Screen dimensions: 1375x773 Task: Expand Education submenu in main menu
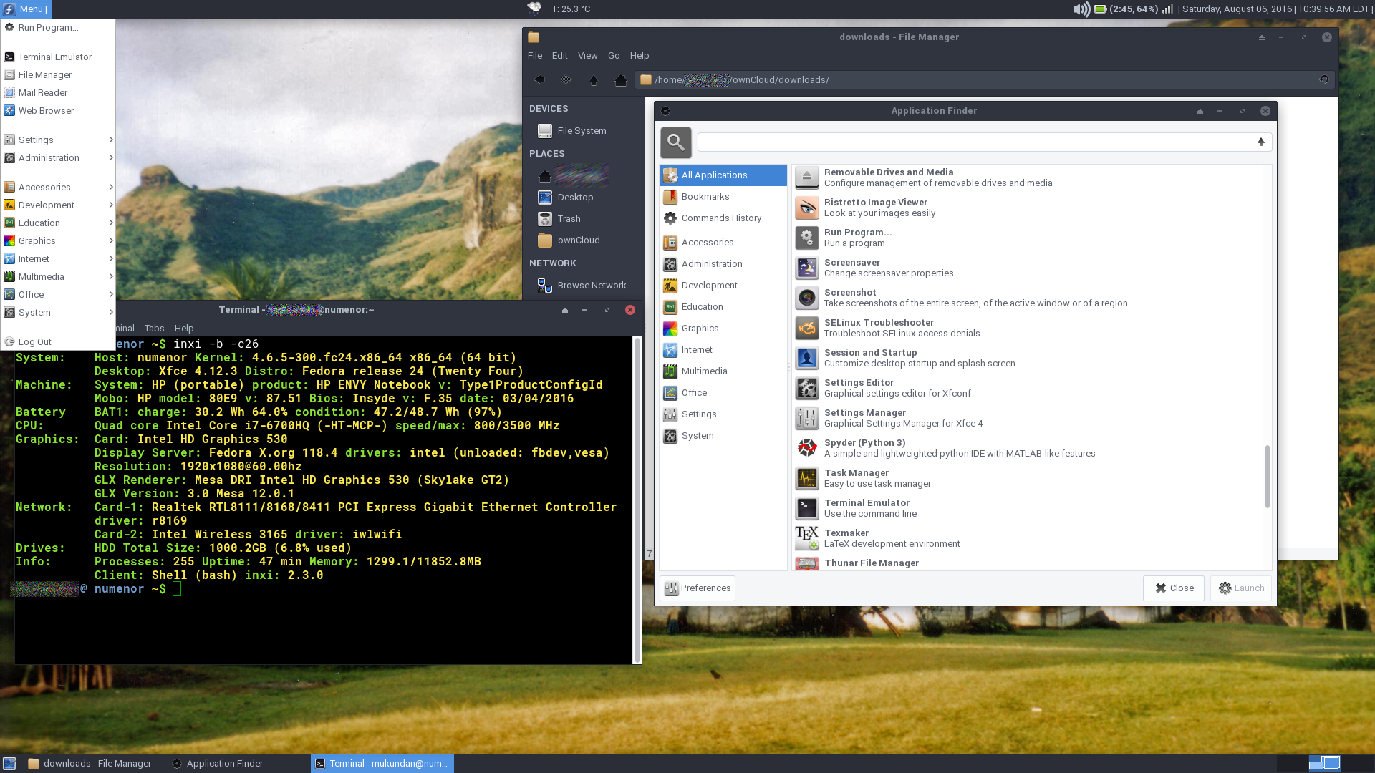[58, 223]
